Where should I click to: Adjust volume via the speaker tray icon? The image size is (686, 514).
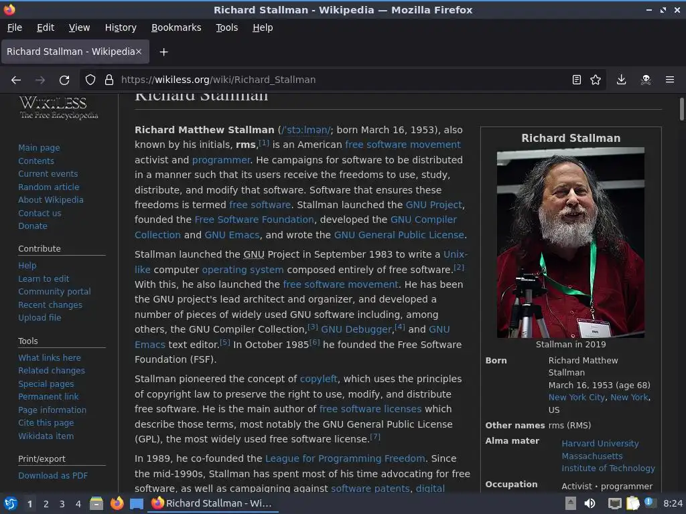pyautogui.click(x=590, y=503)
